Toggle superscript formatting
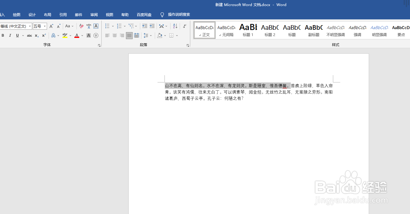Image resolution: width=410 pixels, height=214 pixels. point(44,35)
